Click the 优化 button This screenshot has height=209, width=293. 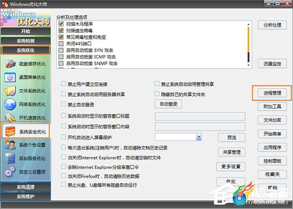click(x=231, y=181)
